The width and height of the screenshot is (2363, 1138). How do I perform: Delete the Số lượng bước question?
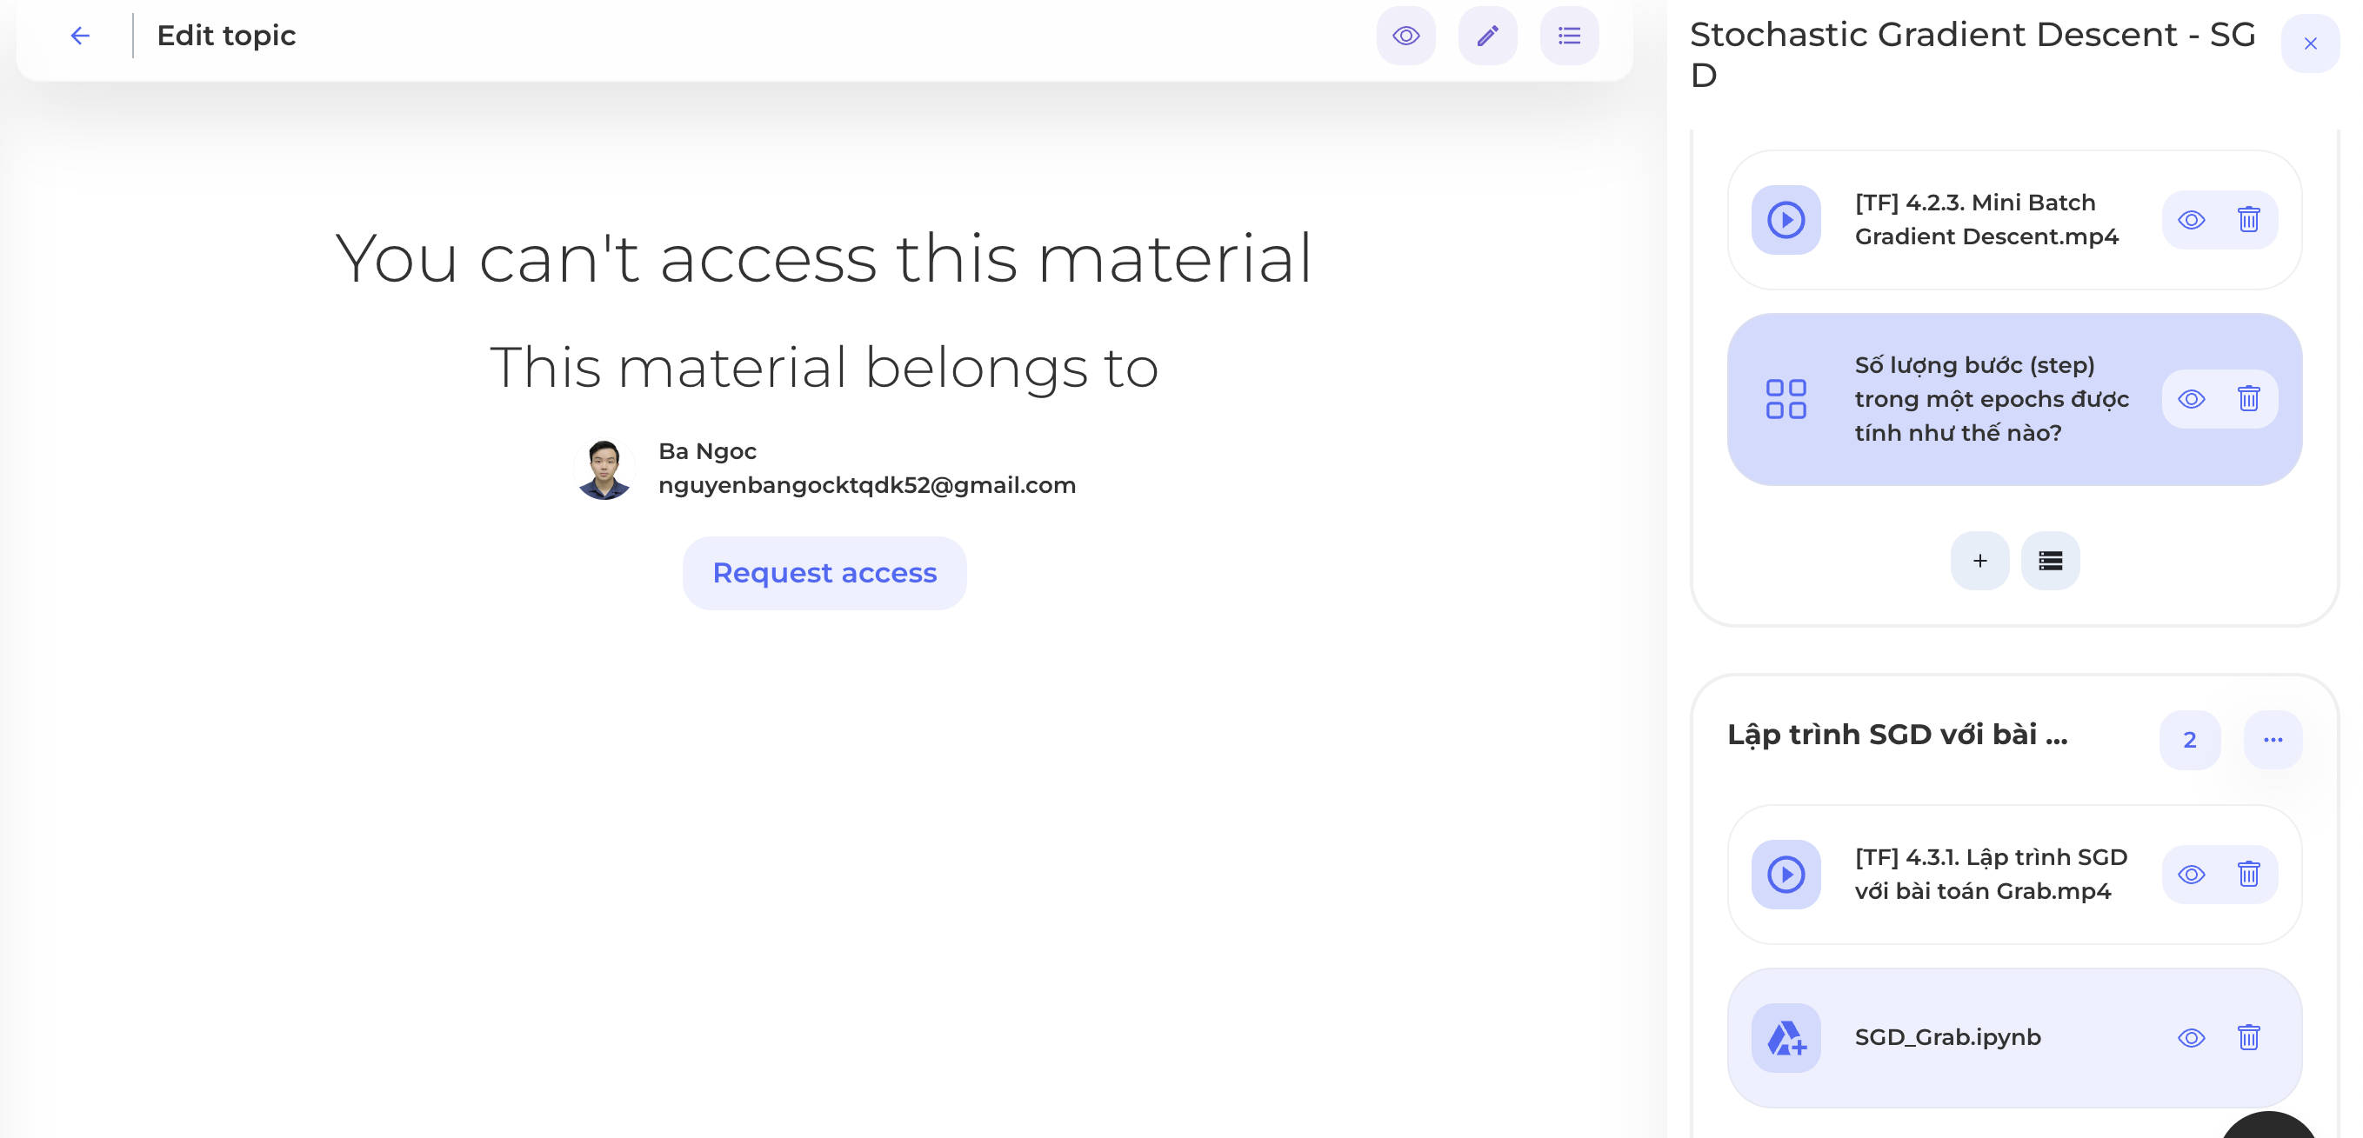(2248, 399)
